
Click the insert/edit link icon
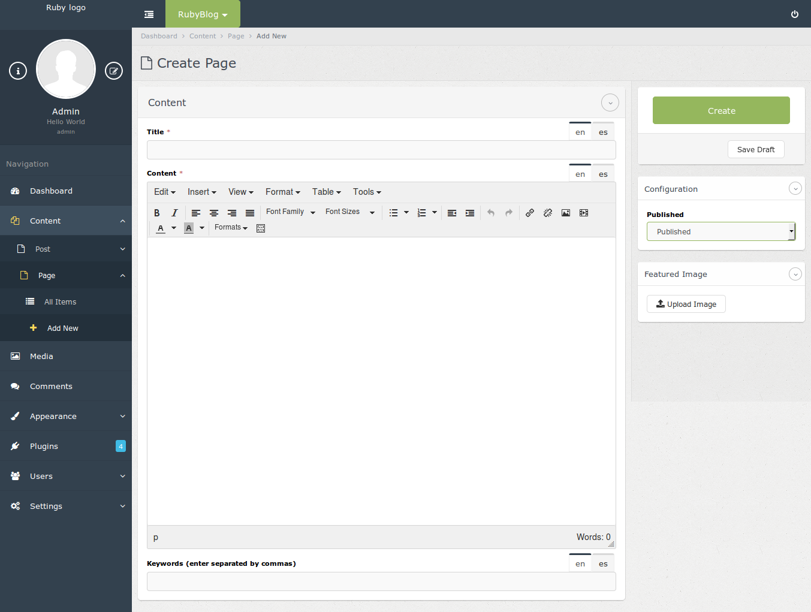pos(530,213)
